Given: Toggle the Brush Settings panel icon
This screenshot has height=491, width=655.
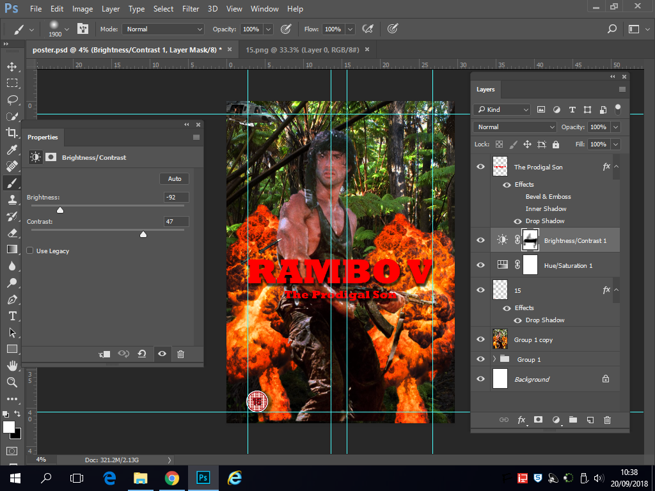Looking at the screenshot, I should tap(83, 29).
